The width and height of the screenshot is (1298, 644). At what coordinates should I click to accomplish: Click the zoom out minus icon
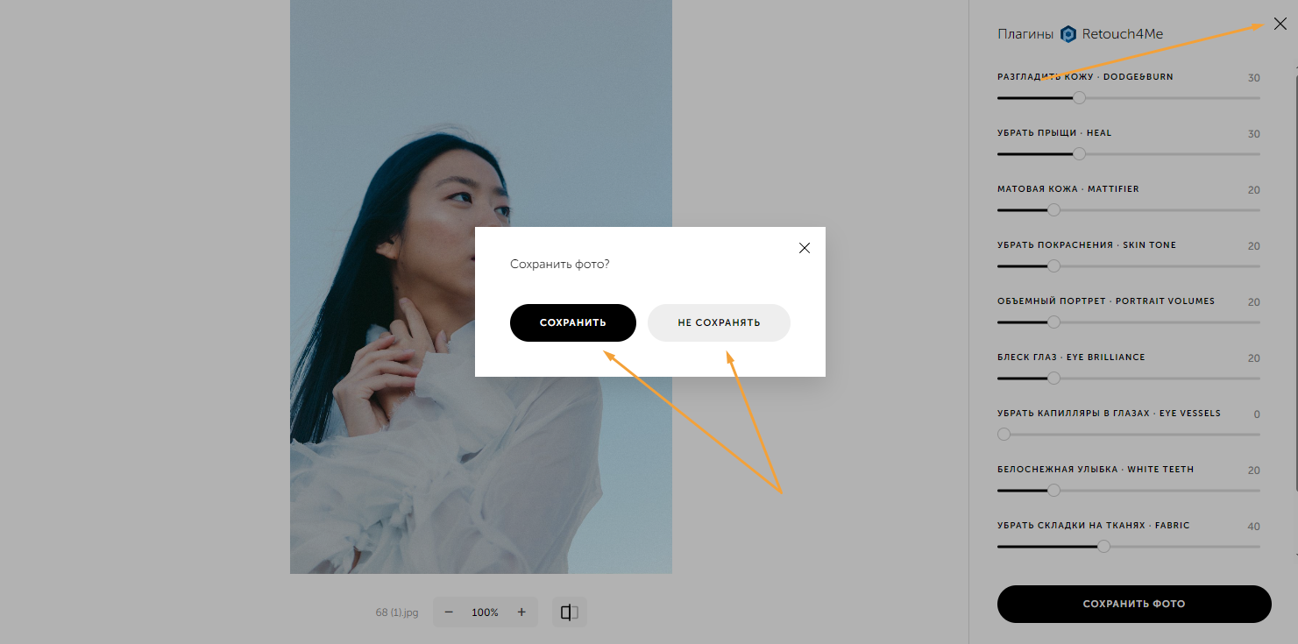coord(449,612)
